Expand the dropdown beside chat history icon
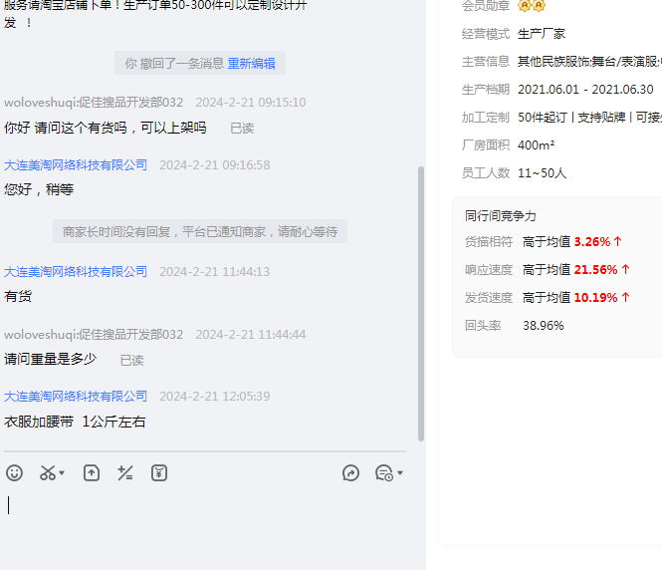Image resolution: width=662 pixels, height=570 pixels. click(400, 473)
